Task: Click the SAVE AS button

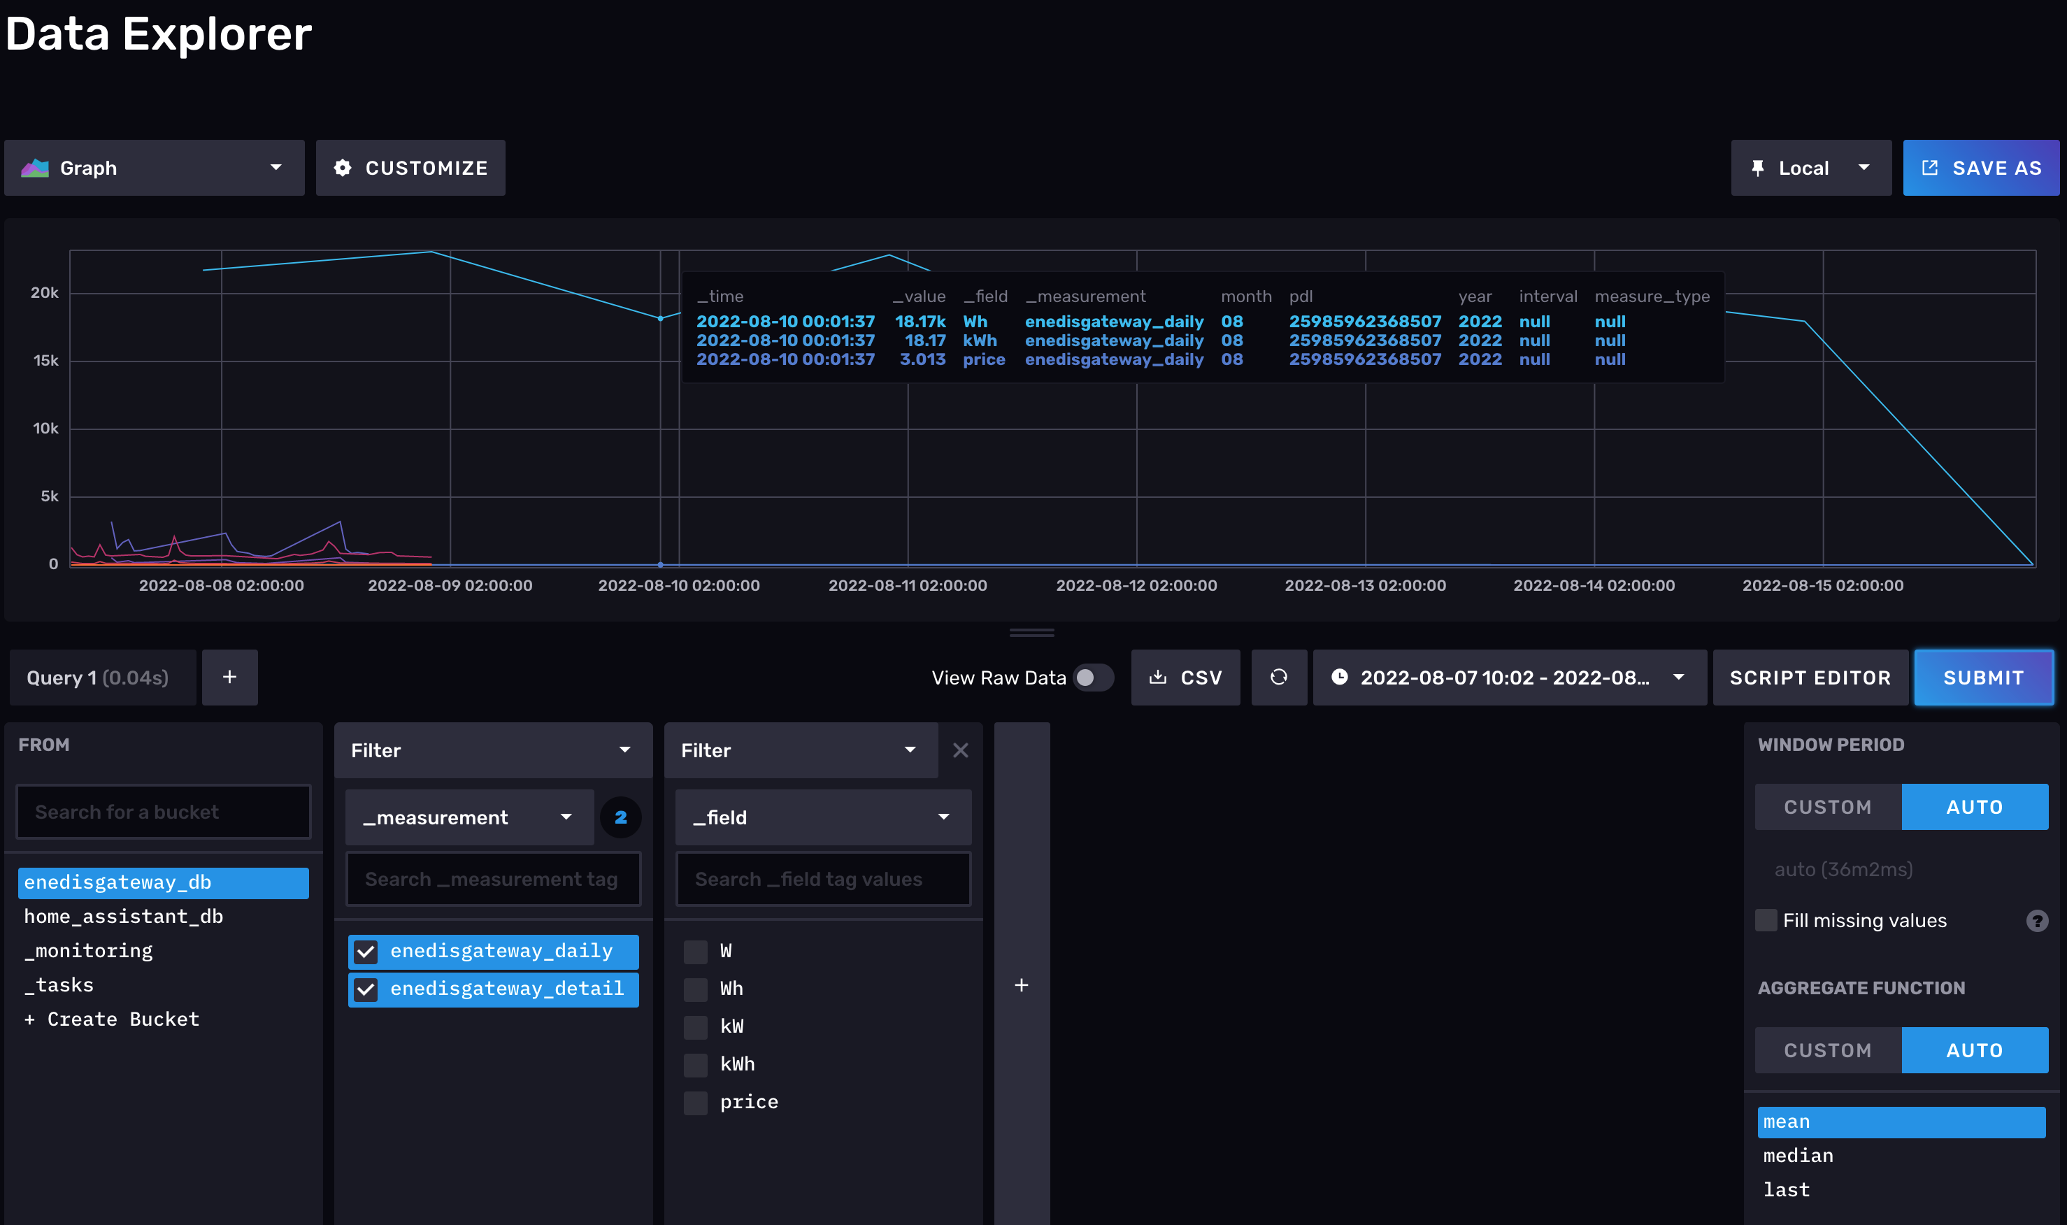Action: (1980, 168)
